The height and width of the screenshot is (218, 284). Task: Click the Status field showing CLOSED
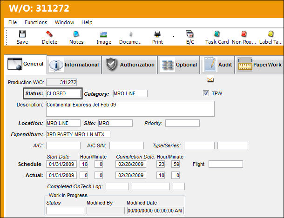[63, 93]
